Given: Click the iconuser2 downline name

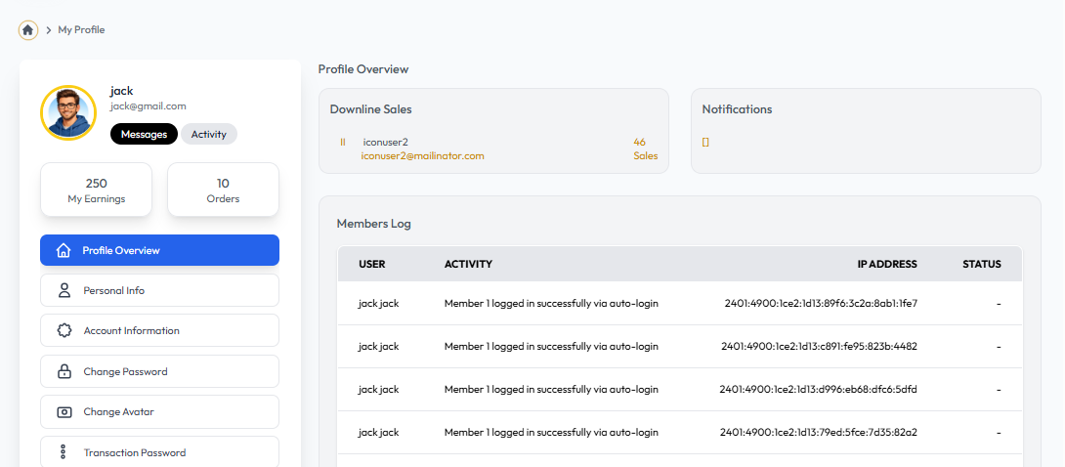Looking at the screenshot, I should point(386,142).
